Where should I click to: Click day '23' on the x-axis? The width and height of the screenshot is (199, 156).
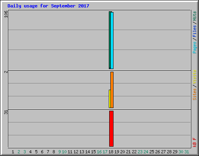pos(140,152)
